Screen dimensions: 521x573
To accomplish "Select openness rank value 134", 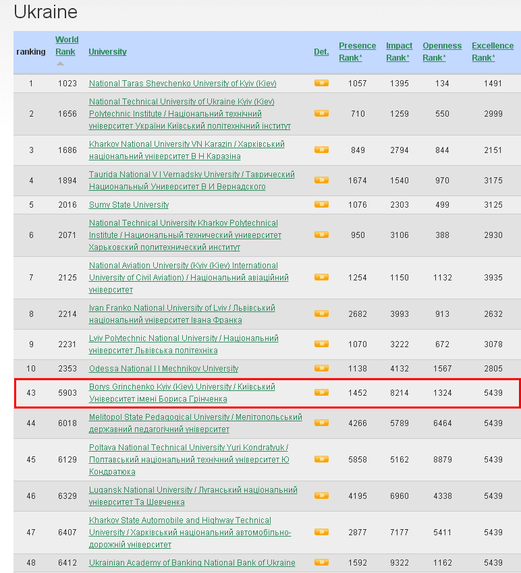I will (x=442, y=84).
